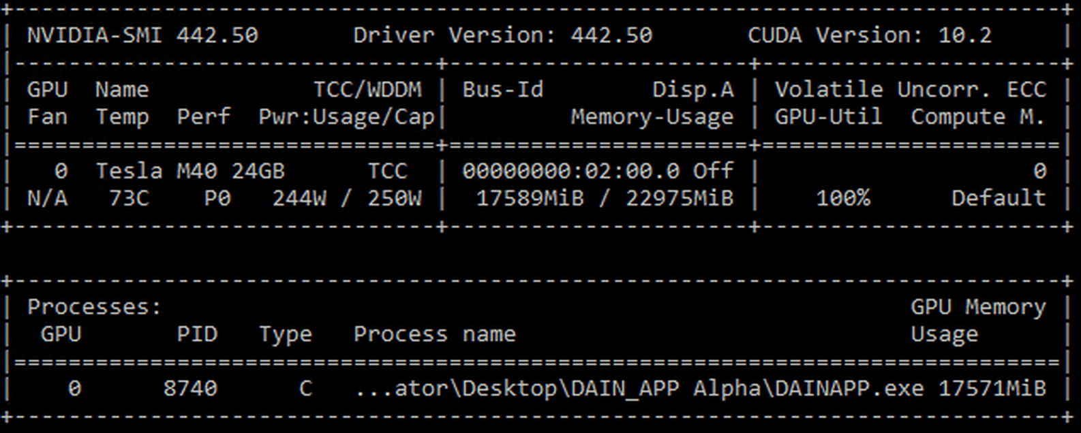
Task: Click the Default compute mode value
Action: click(999, 198)
